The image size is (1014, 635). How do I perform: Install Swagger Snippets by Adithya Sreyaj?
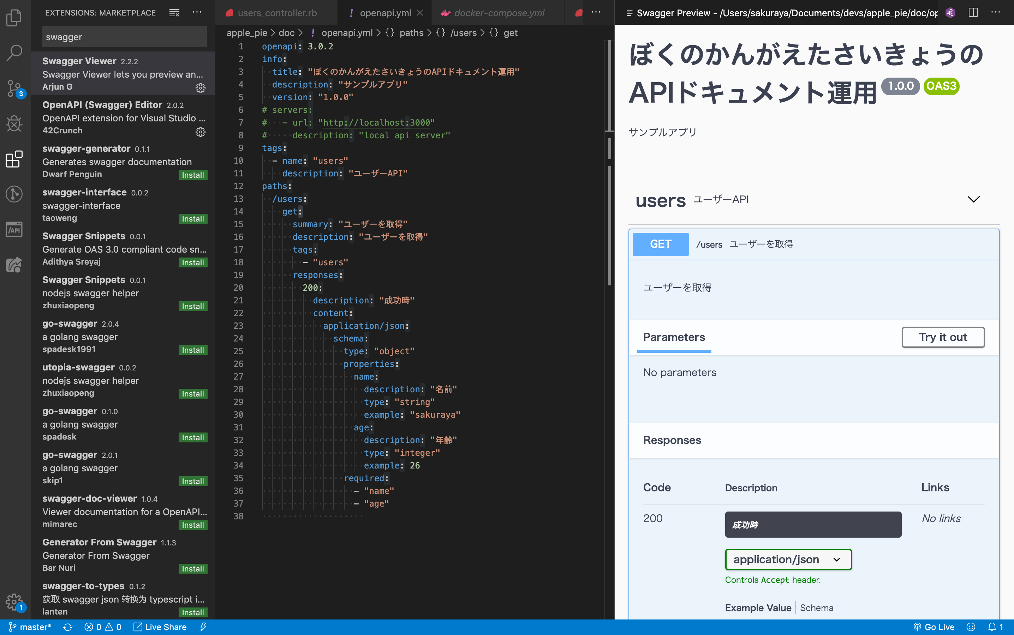coord(193,262)
